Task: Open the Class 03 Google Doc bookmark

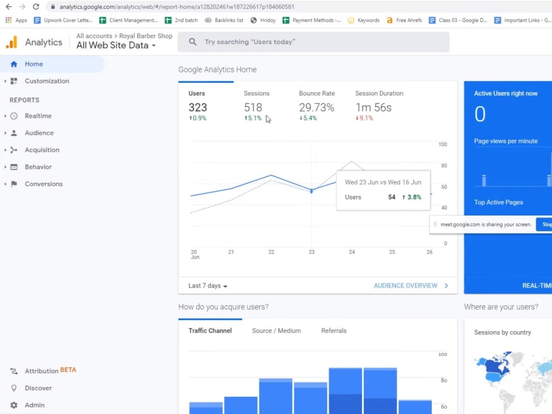Action: pos(458,20)
